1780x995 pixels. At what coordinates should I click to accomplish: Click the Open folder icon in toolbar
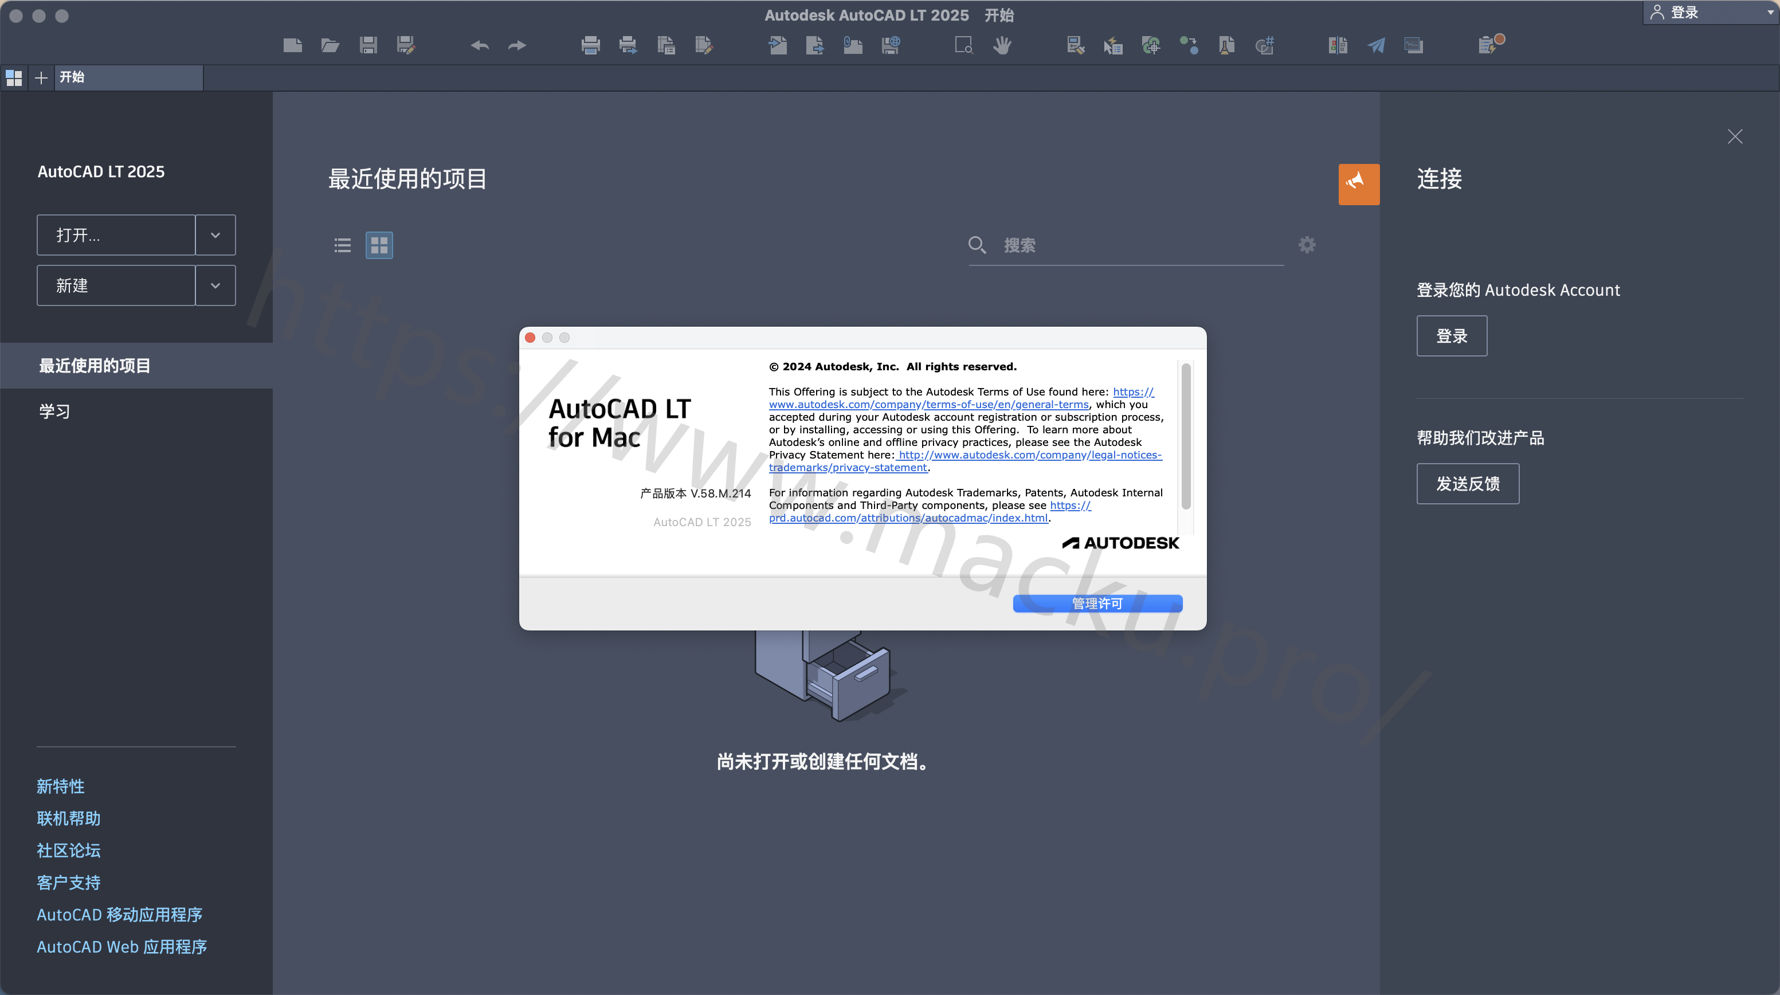pyautogui.click(x=330, y=46)
